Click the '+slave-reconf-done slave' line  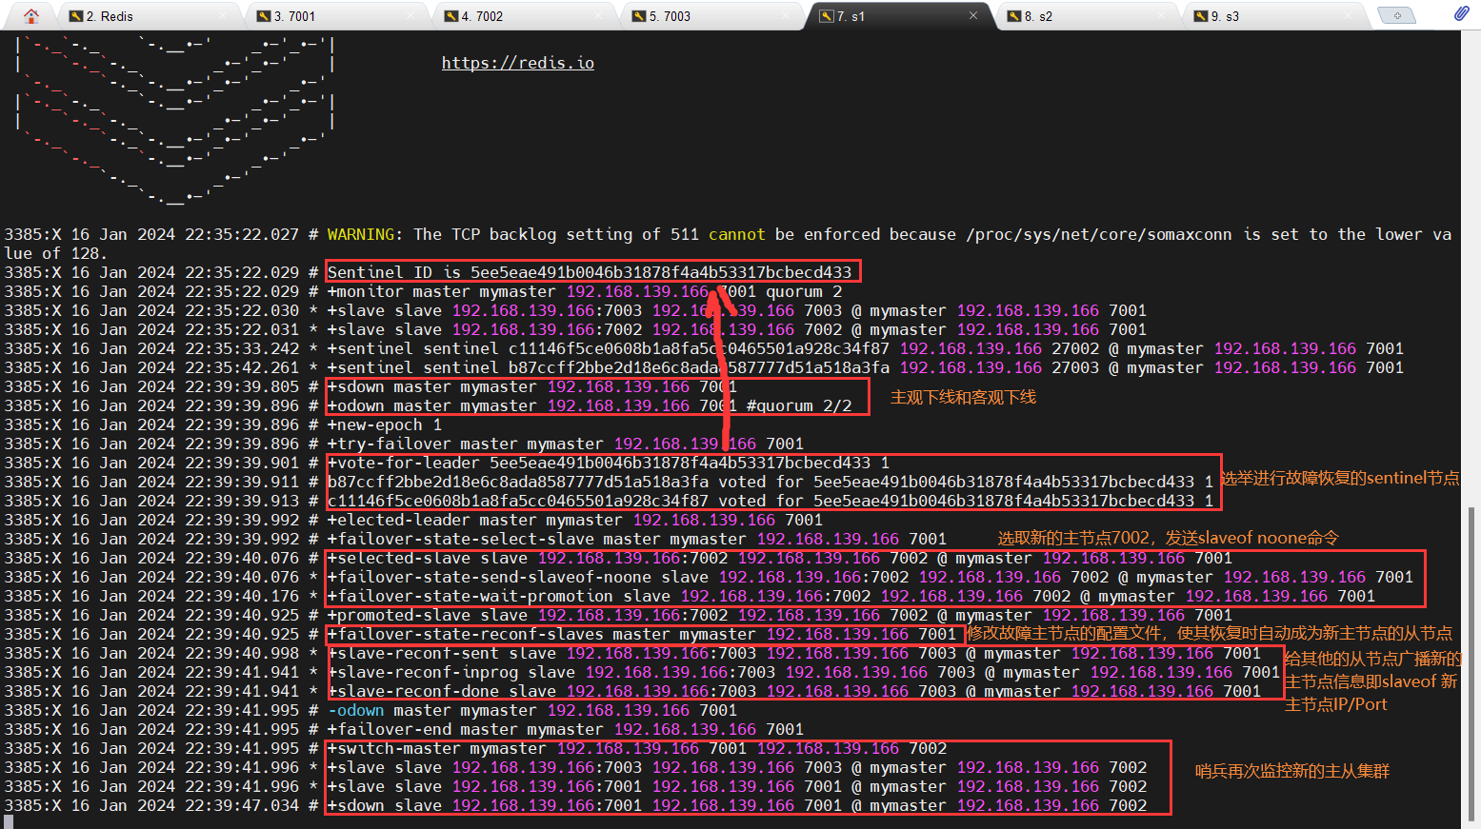coord(794,691)
